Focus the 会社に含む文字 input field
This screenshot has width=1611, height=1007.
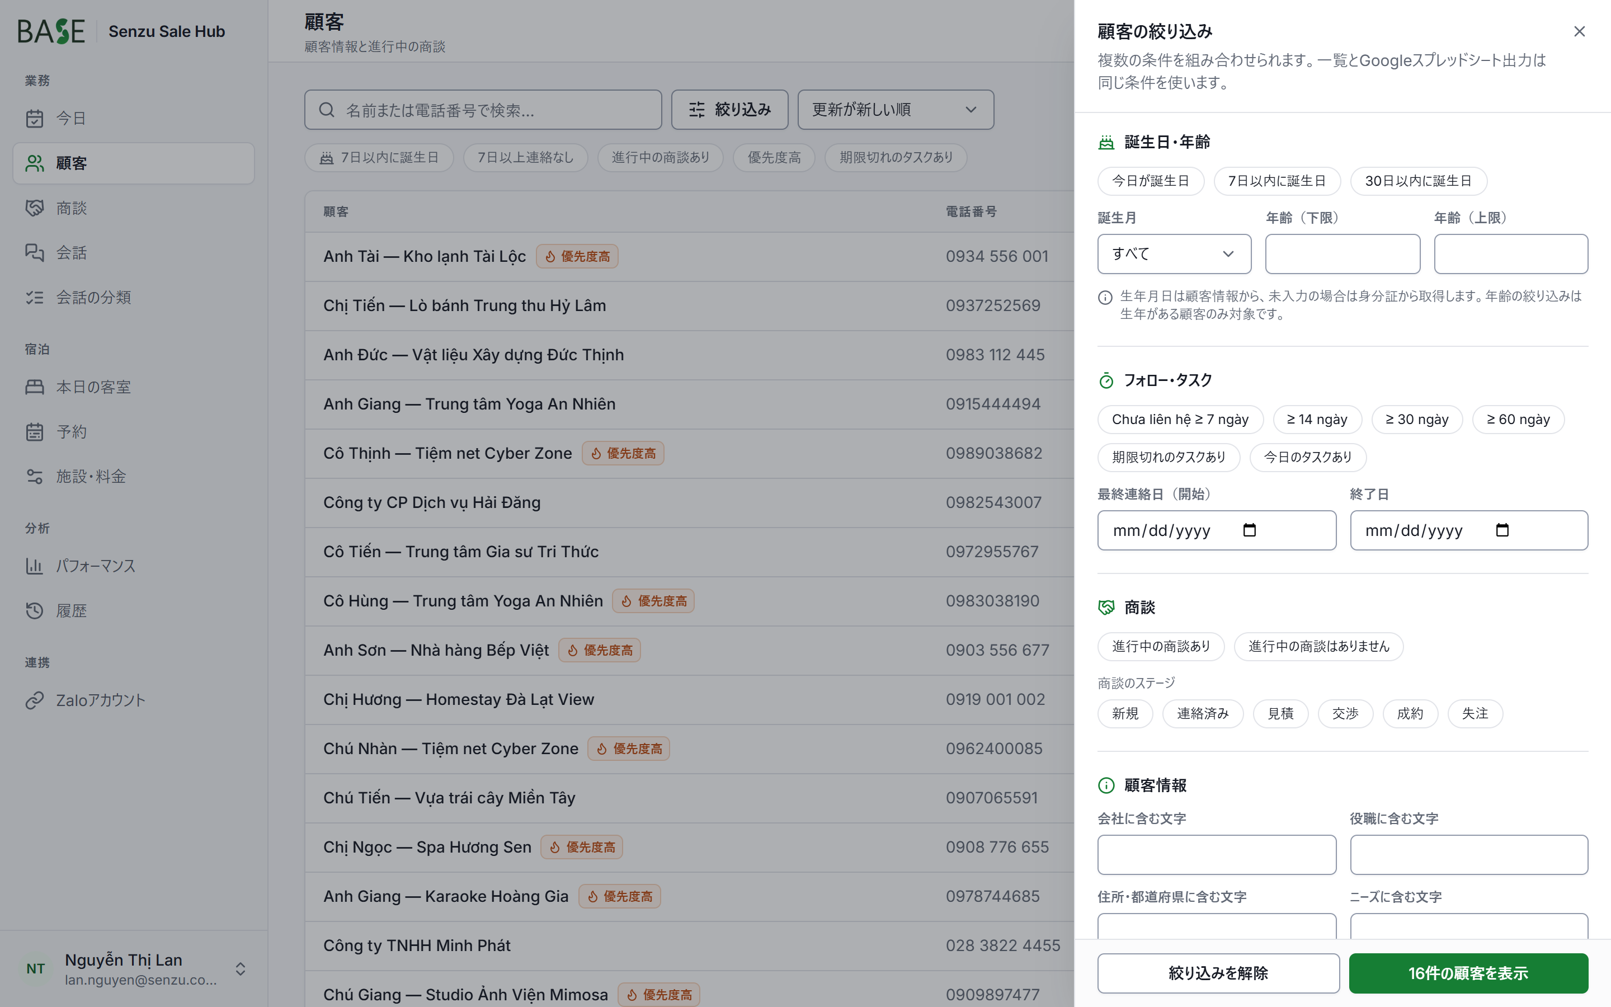point(1216,854)
